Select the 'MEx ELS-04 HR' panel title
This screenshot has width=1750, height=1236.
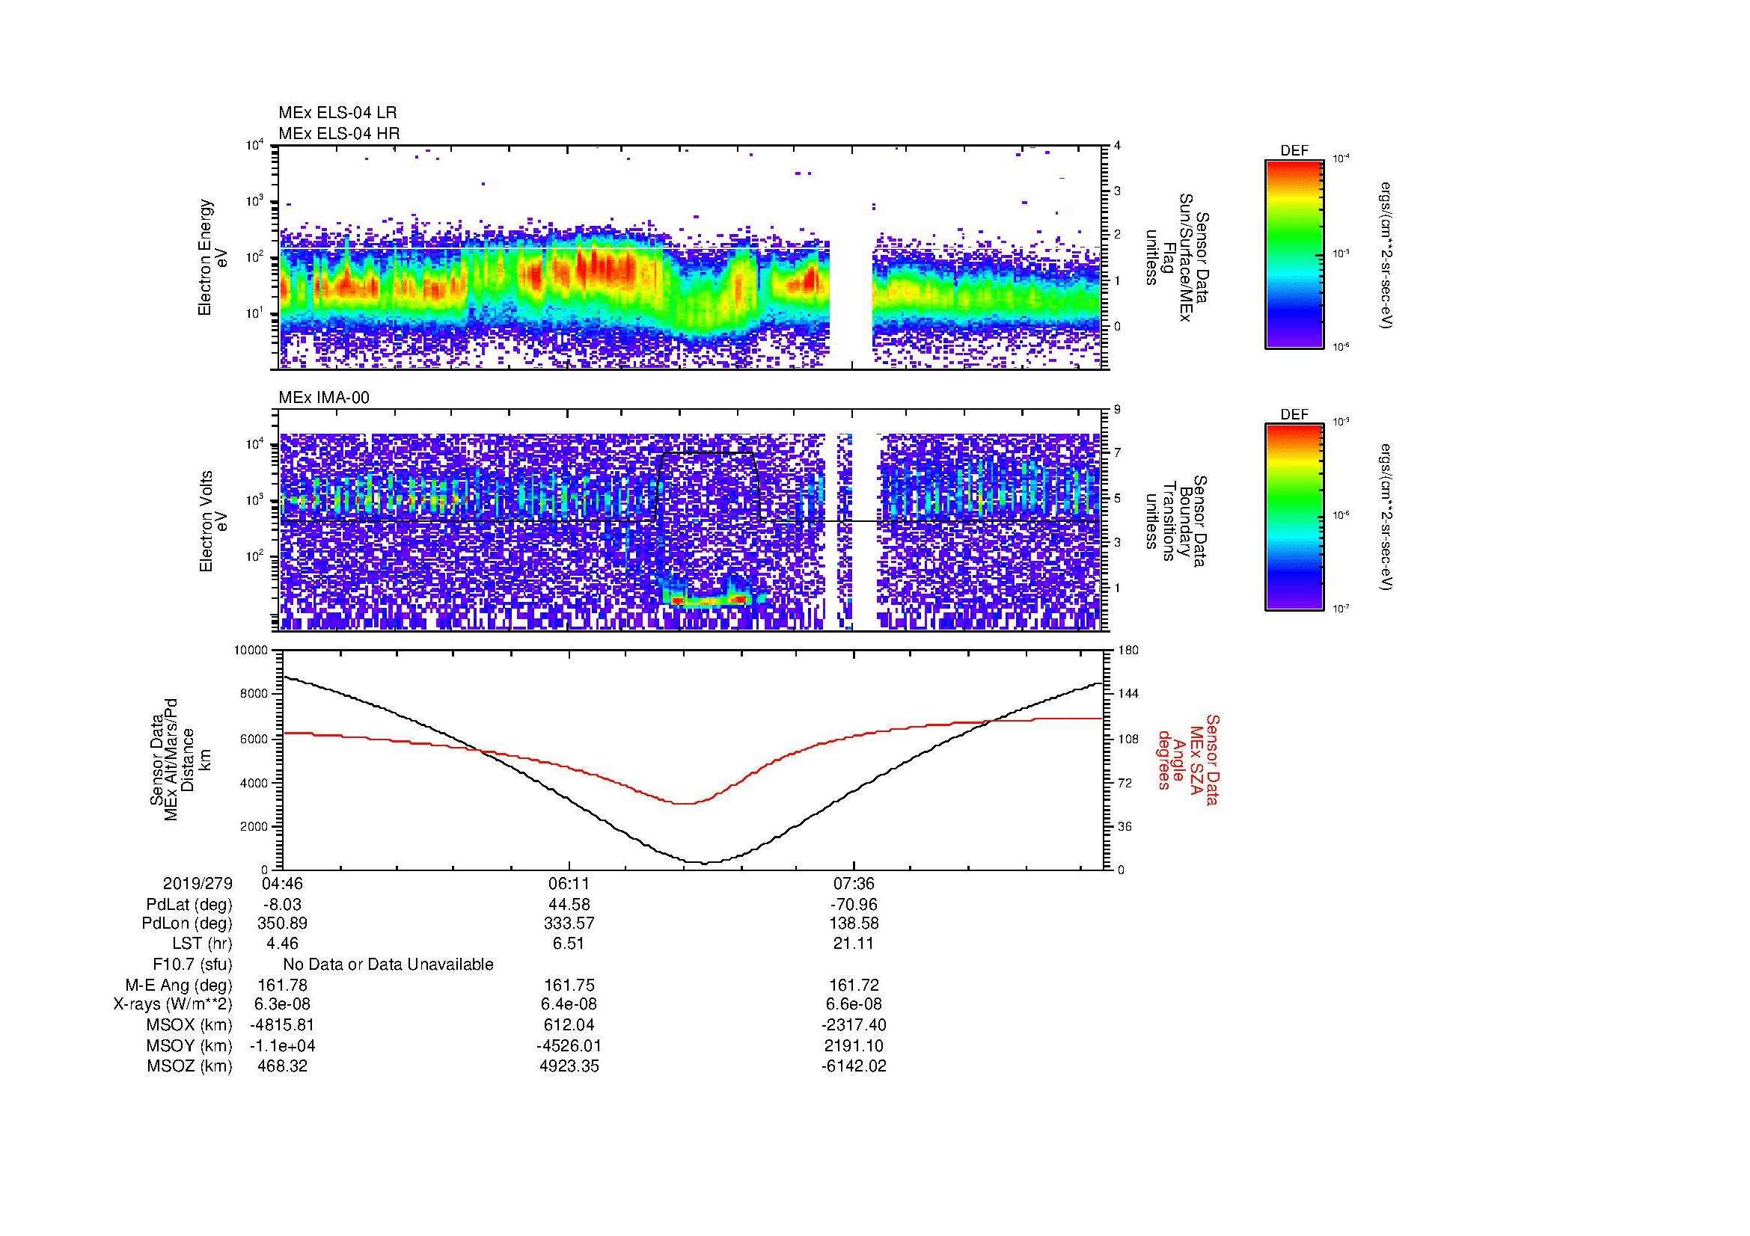pos(339,133)
